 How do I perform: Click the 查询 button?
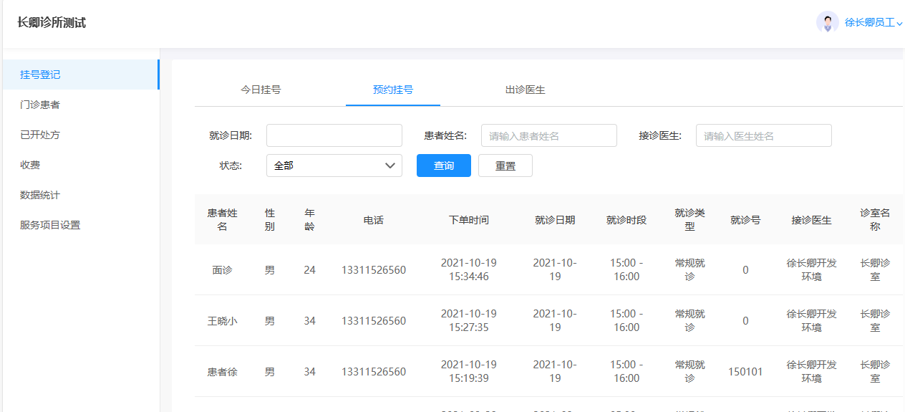point(444,166)
